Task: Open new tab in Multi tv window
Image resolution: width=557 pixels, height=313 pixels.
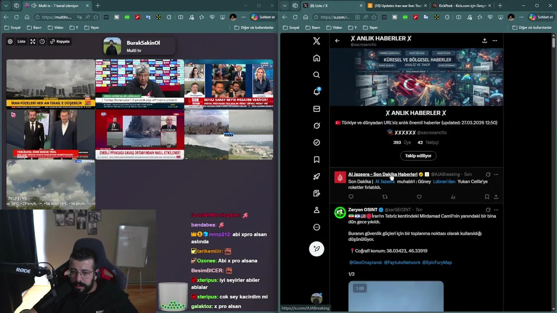Action: pyautogui.click(x=97, y=6)
